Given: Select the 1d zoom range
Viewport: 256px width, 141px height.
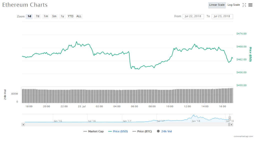Looking at the screenshot, I should (x=29, y=16).
